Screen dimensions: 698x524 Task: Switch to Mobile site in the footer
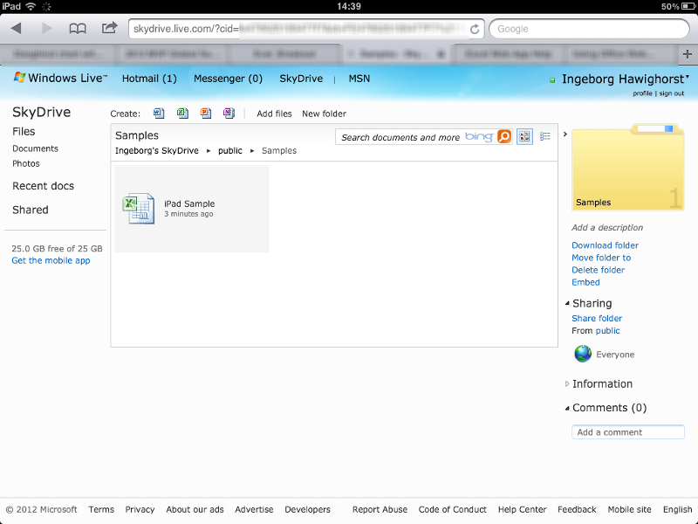click(x=629, y=509)
